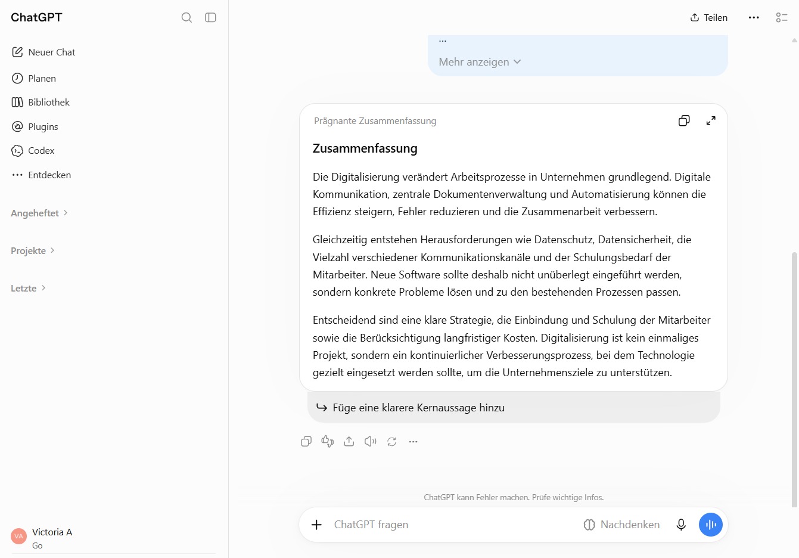Click the chat scrollbar thumb
The image size is (799, 558).
(x=794, y=379)
